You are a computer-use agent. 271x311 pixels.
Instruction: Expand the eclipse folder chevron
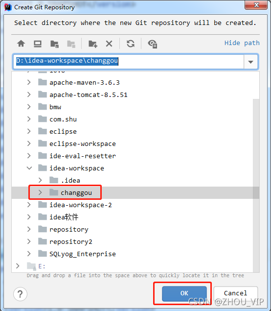[29, 131]
